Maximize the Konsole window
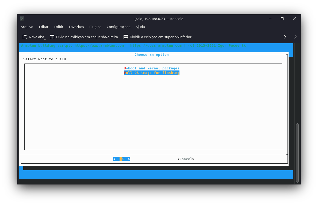 [x=282, y=19]
